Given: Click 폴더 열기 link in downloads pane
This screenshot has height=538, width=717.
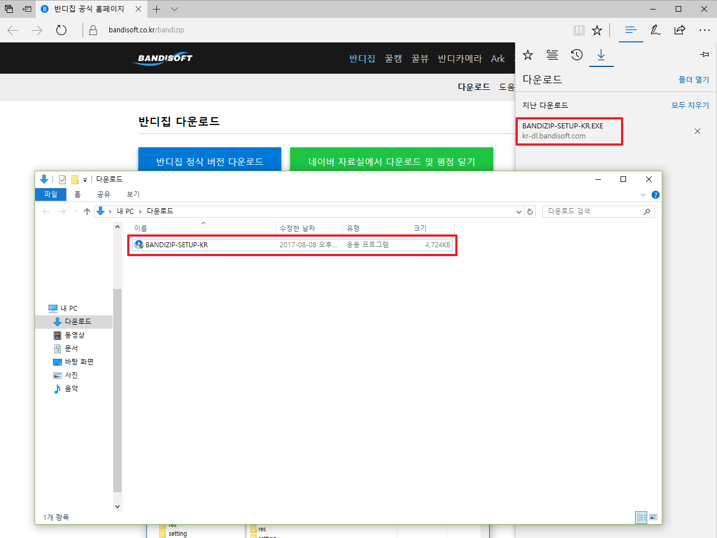Looking at the screenshot, I should coord(694,80).
